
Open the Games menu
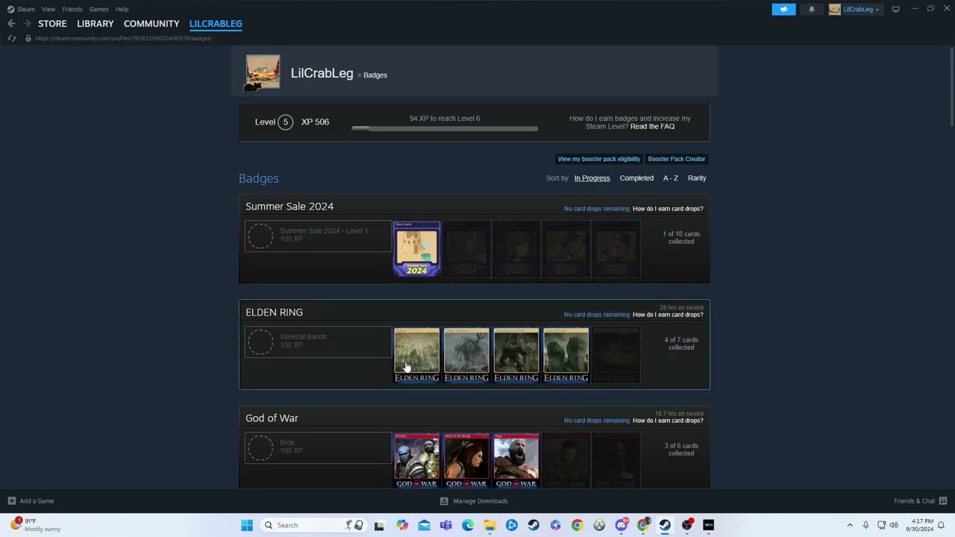[x=98, y=9]
